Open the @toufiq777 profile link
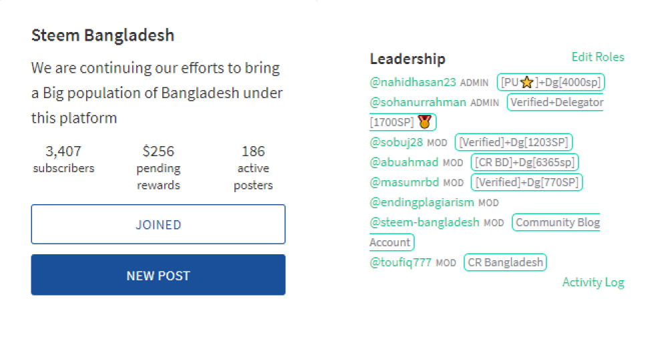The height and width of the screenshot is (343, 668). tap(400, 262)
